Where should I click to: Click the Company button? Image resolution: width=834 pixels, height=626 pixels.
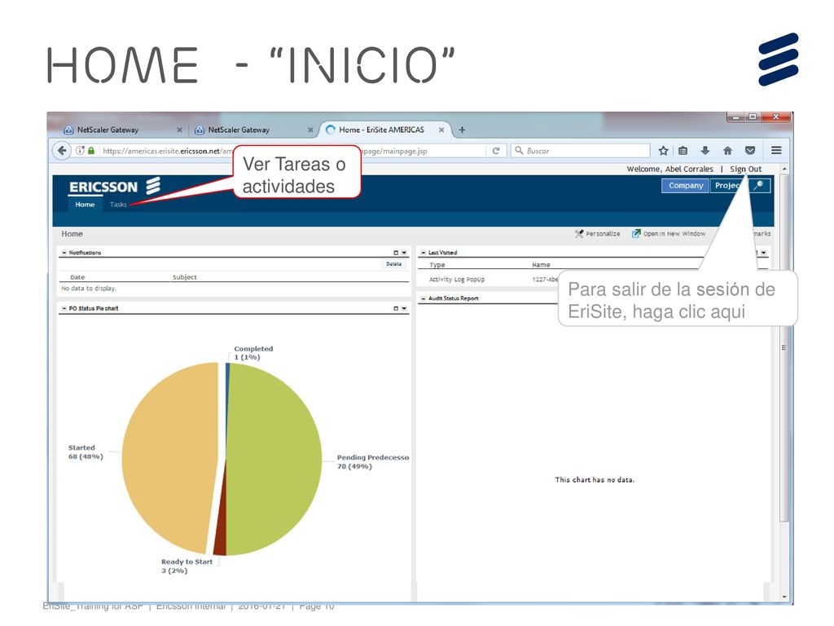point(686,185)
